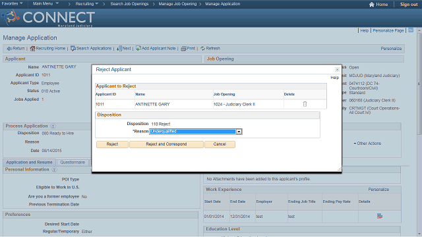This screenshot has height=237, width=422.
Task: Open Process Application help question icon
Action: pyautogui.click(x=53, y=126)
